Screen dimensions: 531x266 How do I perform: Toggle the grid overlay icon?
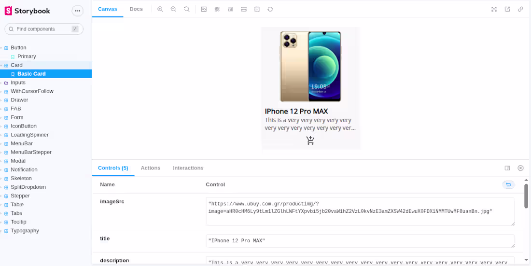click(x=217, y=9)
